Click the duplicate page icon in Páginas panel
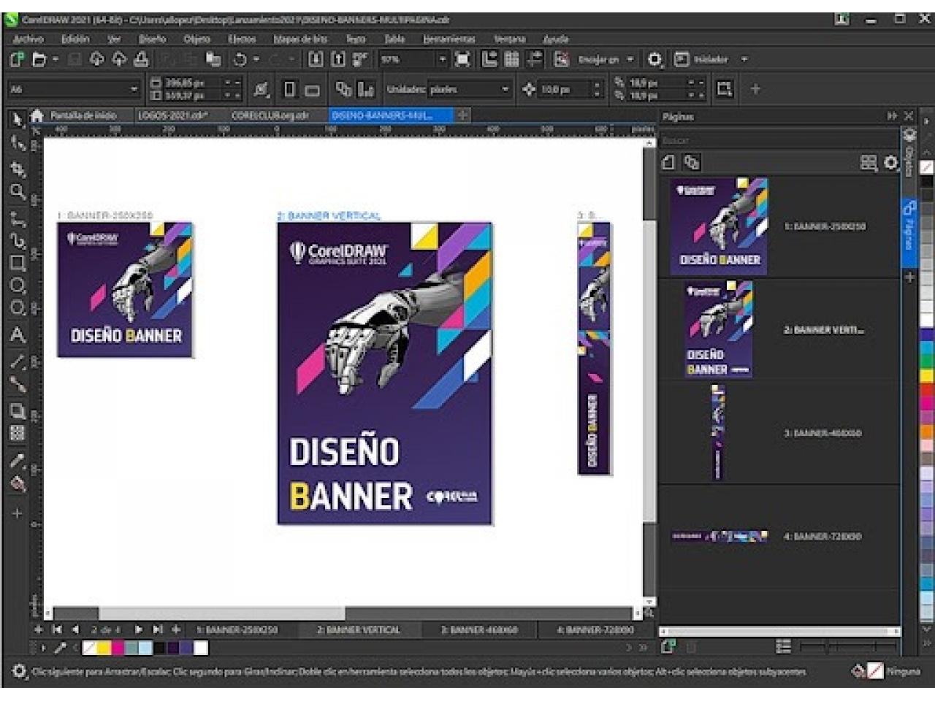This screenshot has height=701, width=935. tap(692, 163)
